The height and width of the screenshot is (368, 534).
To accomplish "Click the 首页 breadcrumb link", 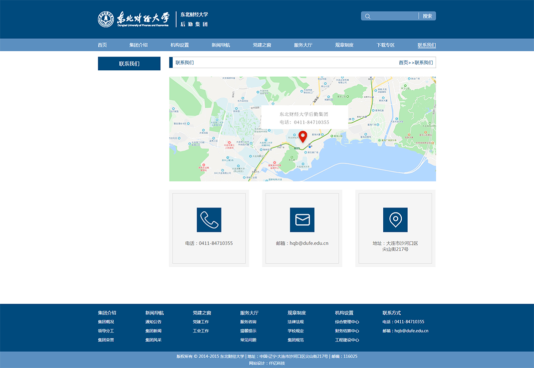I will click(403, 63).
